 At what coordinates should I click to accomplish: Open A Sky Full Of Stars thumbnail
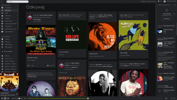click(160, 91)
